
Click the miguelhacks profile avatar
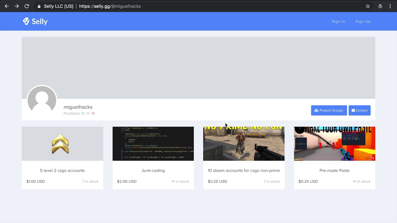click(42, 100)
